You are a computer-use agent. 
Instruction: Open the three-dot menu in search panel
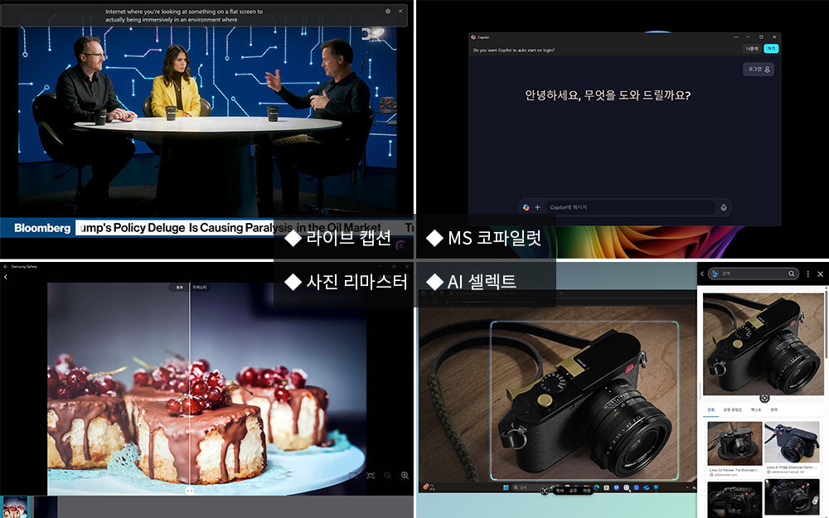coord(807,274)
